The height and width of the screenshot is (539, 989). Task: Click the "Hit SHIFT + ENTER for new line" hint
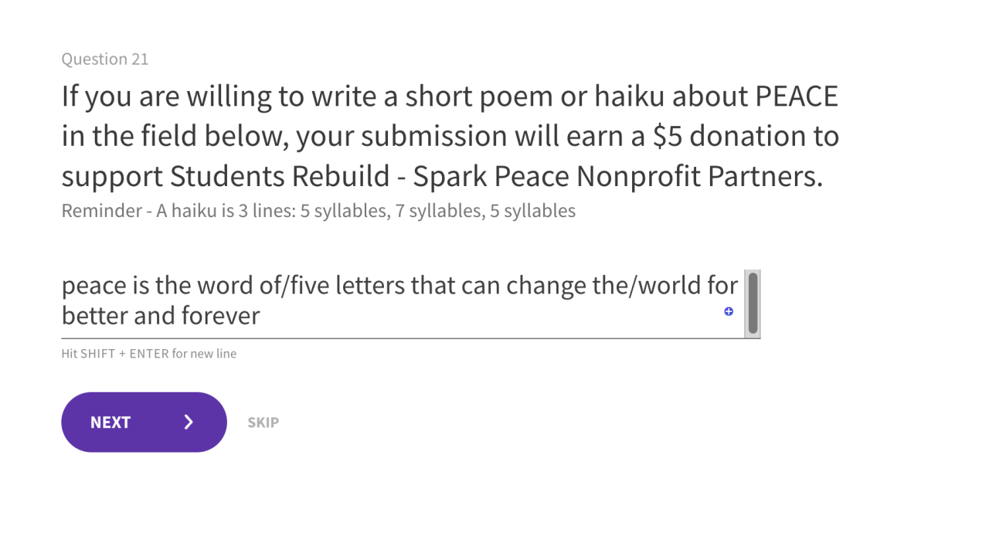coord(149,354)
